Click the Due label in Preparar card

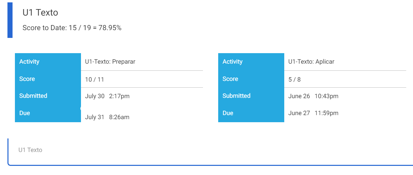coord(25,113)
